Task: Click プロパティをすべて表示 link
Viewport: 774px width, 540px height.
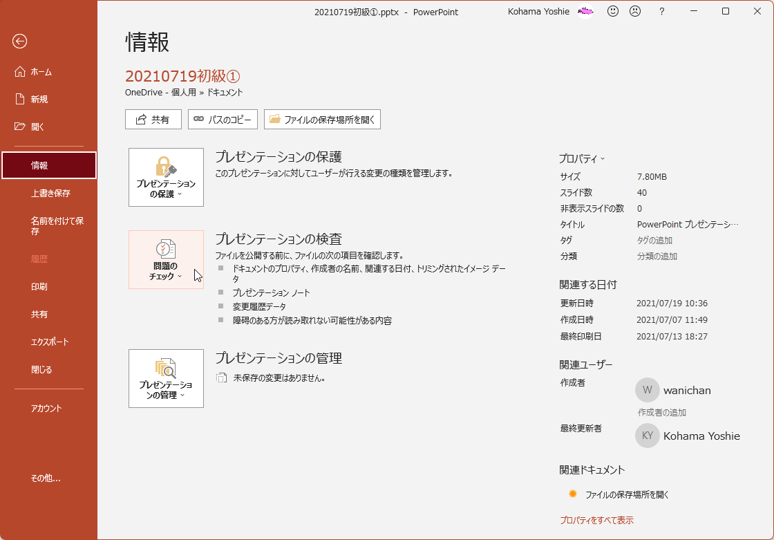Action: coord(596,520)
